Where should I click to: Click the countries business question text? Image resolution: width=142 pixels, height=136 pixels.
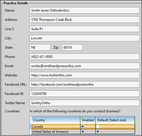coord(75,111)
